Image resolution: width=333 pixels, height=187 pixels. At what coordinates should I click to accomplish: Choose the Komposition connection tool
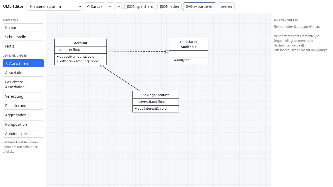23,124
